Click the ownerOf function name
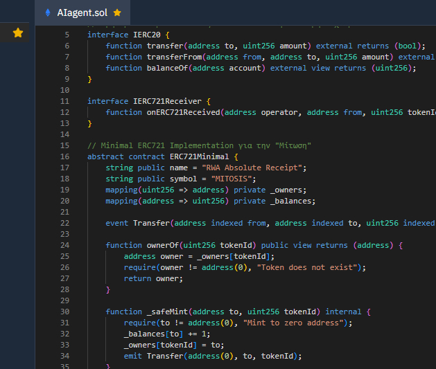This screenshot has height=369, width=436. [163, 245]
